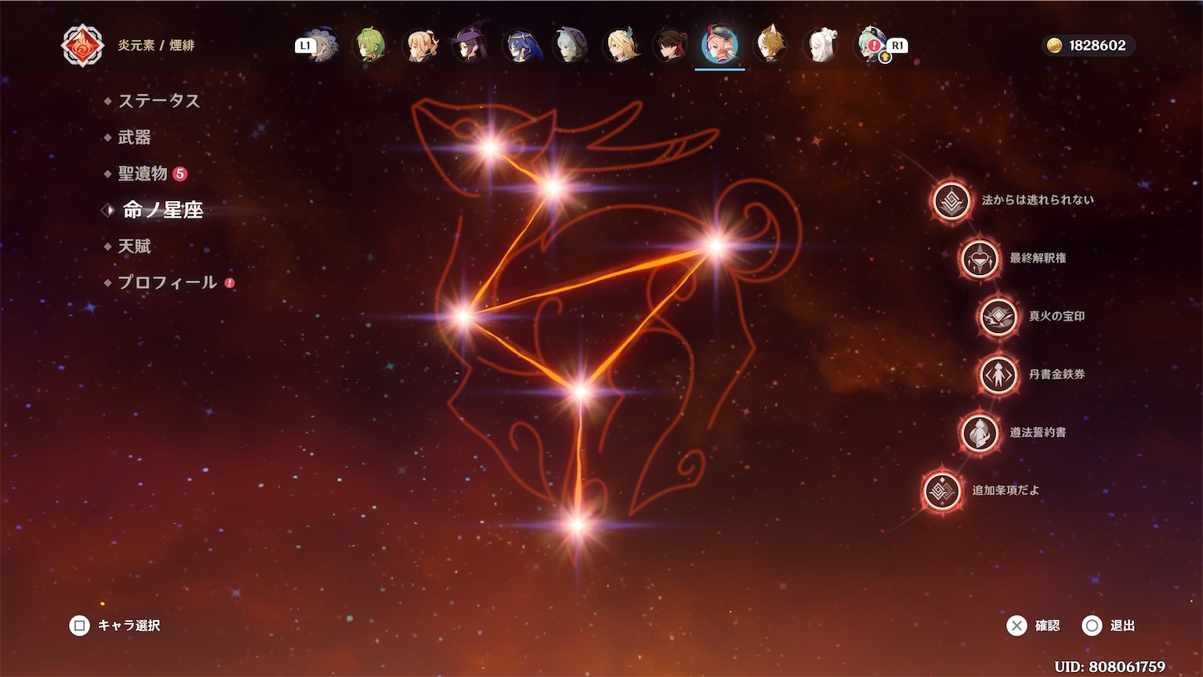Click the gold Mora coin icon

pyautogui.click(x=1056, y=46)
